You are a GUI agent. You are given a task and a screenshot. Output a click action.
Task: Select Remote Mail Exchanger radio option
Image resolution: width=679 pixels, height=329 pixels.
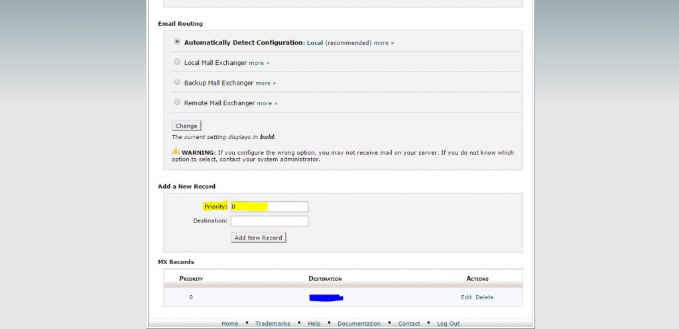pyautogui.click(x=177, y=103)
